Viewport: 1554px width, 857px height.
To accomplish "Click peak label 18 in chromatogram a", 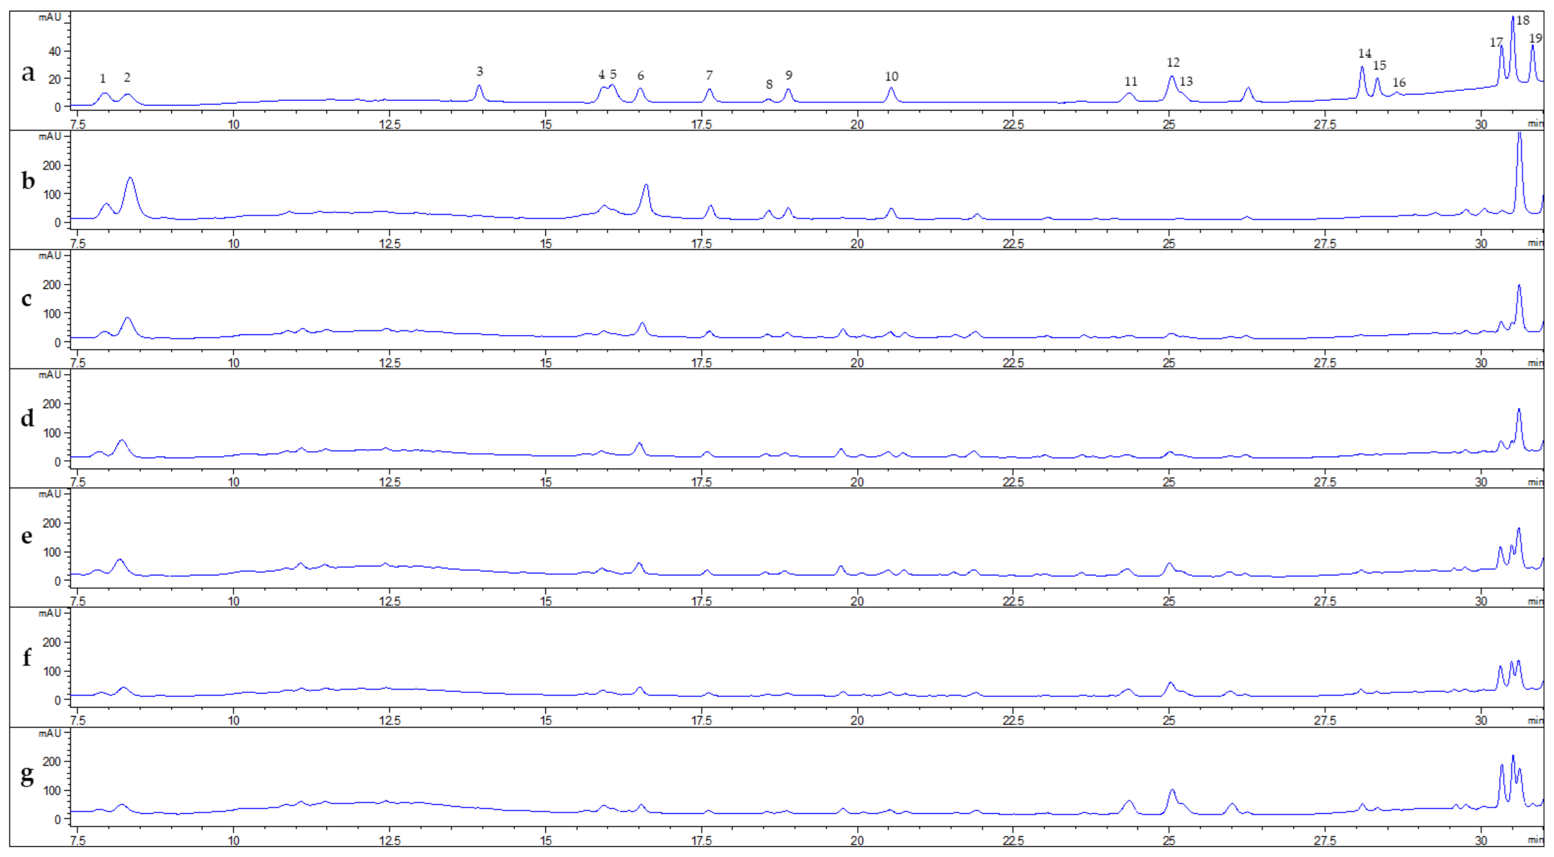I will tap(1523, 21).
